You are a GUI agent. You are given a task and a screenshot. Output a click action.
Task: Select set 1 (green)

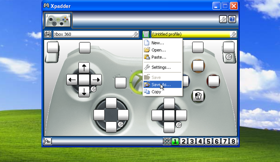point(175,141)
